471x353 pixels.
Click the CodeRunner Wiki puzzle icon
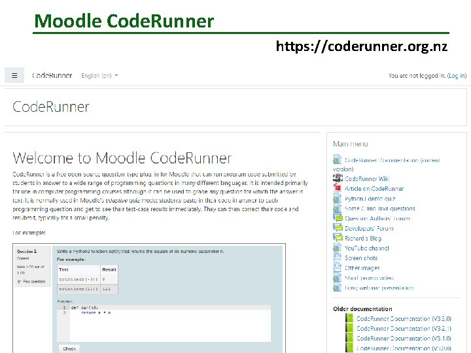338,178
